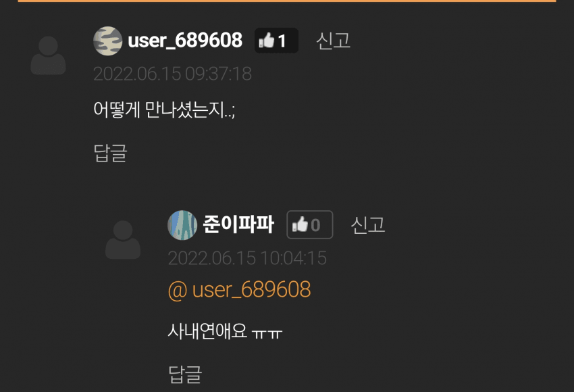Screen dimensions: 574x392
Task: Reply to user_689608's comment via 답글
Action: tap(110, 153)
